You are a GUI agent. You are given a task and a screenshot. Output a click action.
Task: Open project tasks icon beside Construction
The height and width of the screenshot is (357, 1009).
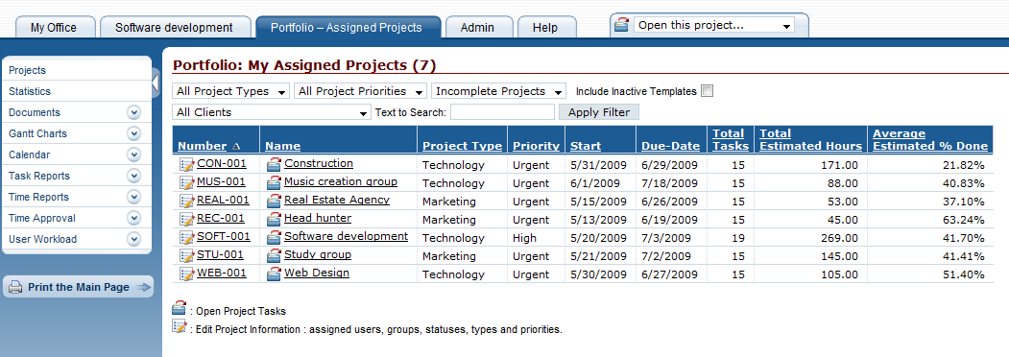(x=275, y=164)
